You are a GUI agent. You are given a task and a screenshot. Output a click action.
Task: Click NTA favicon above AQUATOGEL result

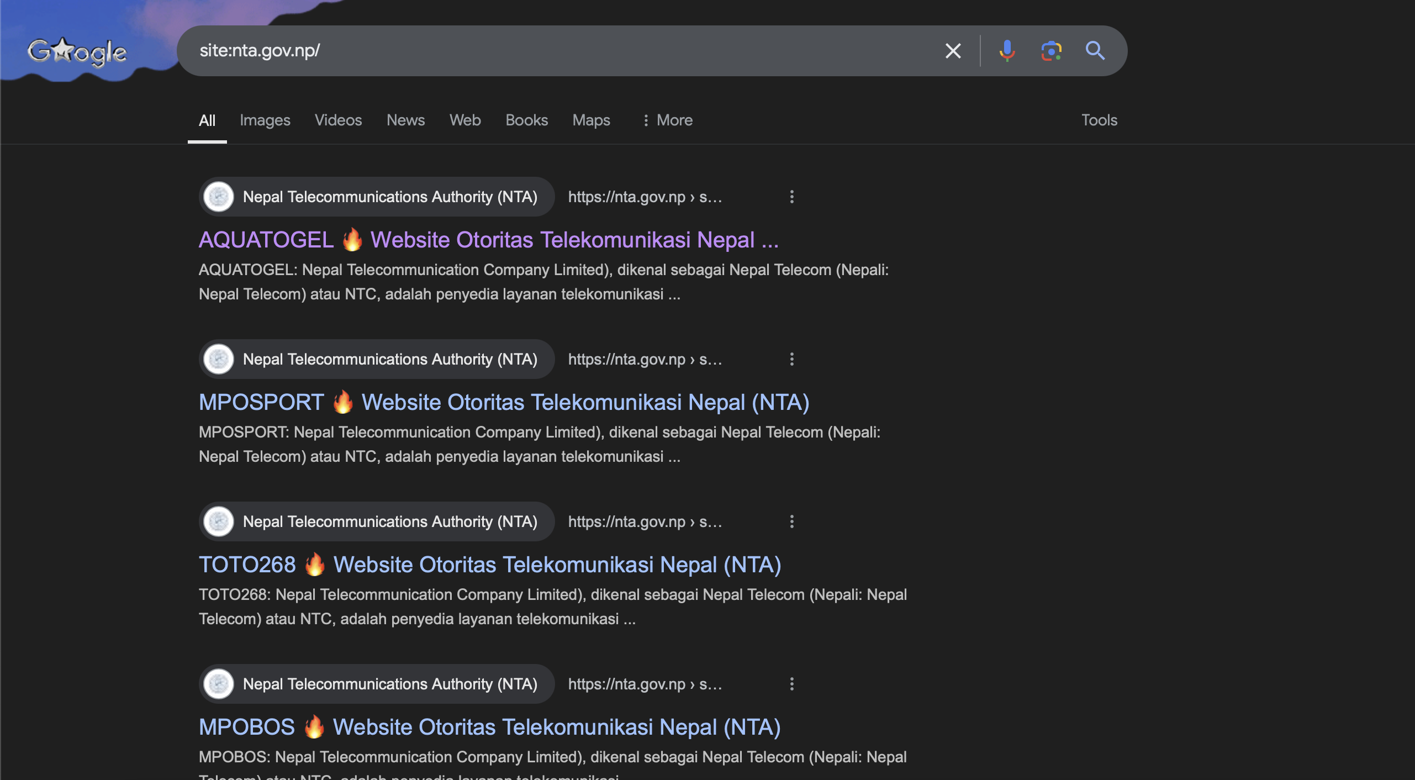click(219, 197)
